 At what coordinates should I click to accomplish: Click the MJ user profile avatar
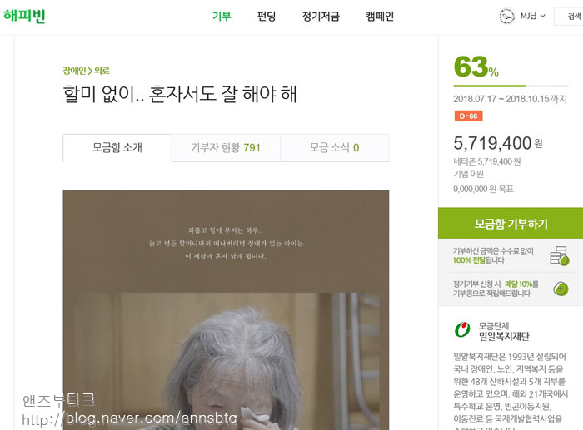pos(506,16)
